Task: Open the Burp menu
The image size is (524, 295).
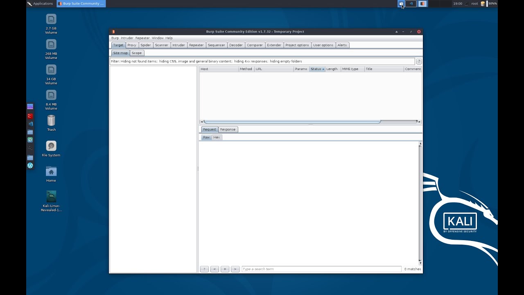Action: [x=115, y=38]
